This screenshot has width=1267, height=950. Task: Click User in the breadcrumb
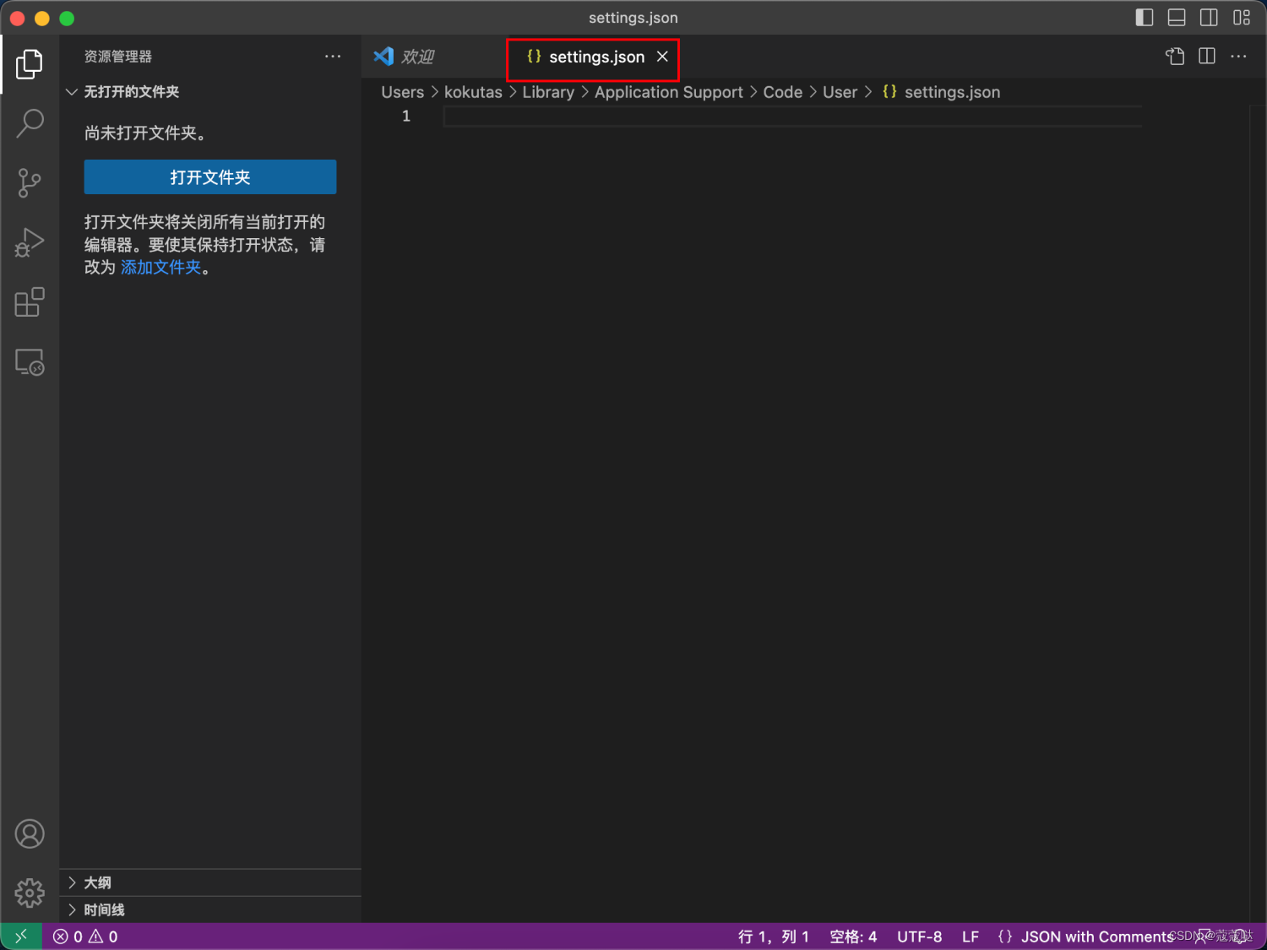point(840,92)
